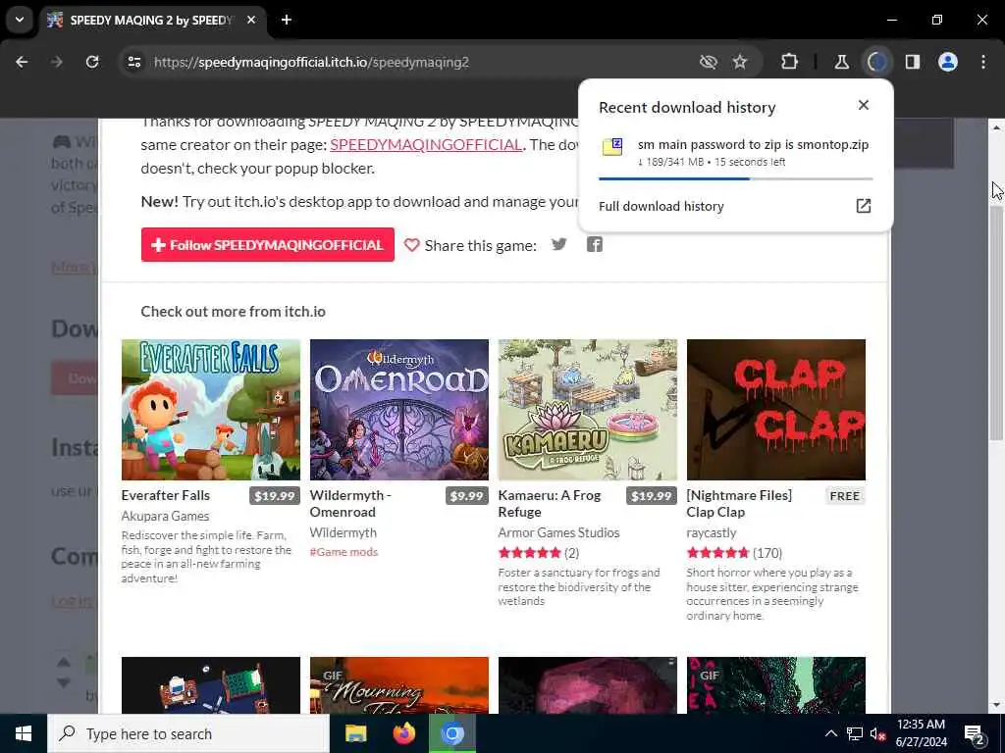The height and width of the screenshot is (753, 1005).
Task: Click the scrollbar down arrow
Action: click(996, 705)
